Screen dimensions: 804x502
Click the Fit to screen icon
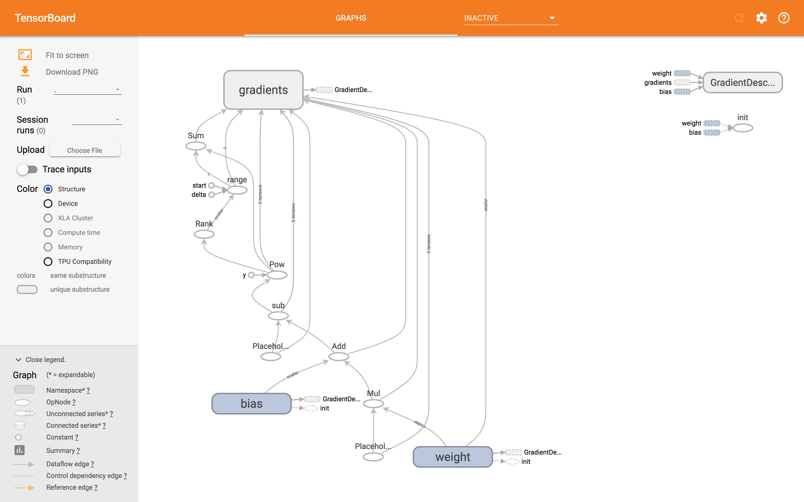25,55
